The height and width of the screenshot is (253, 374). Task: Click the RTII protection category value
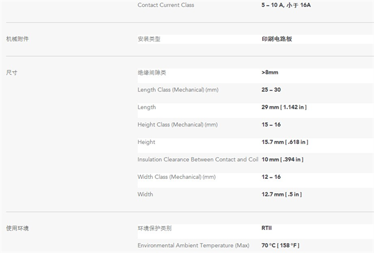(x=267, y=228)
